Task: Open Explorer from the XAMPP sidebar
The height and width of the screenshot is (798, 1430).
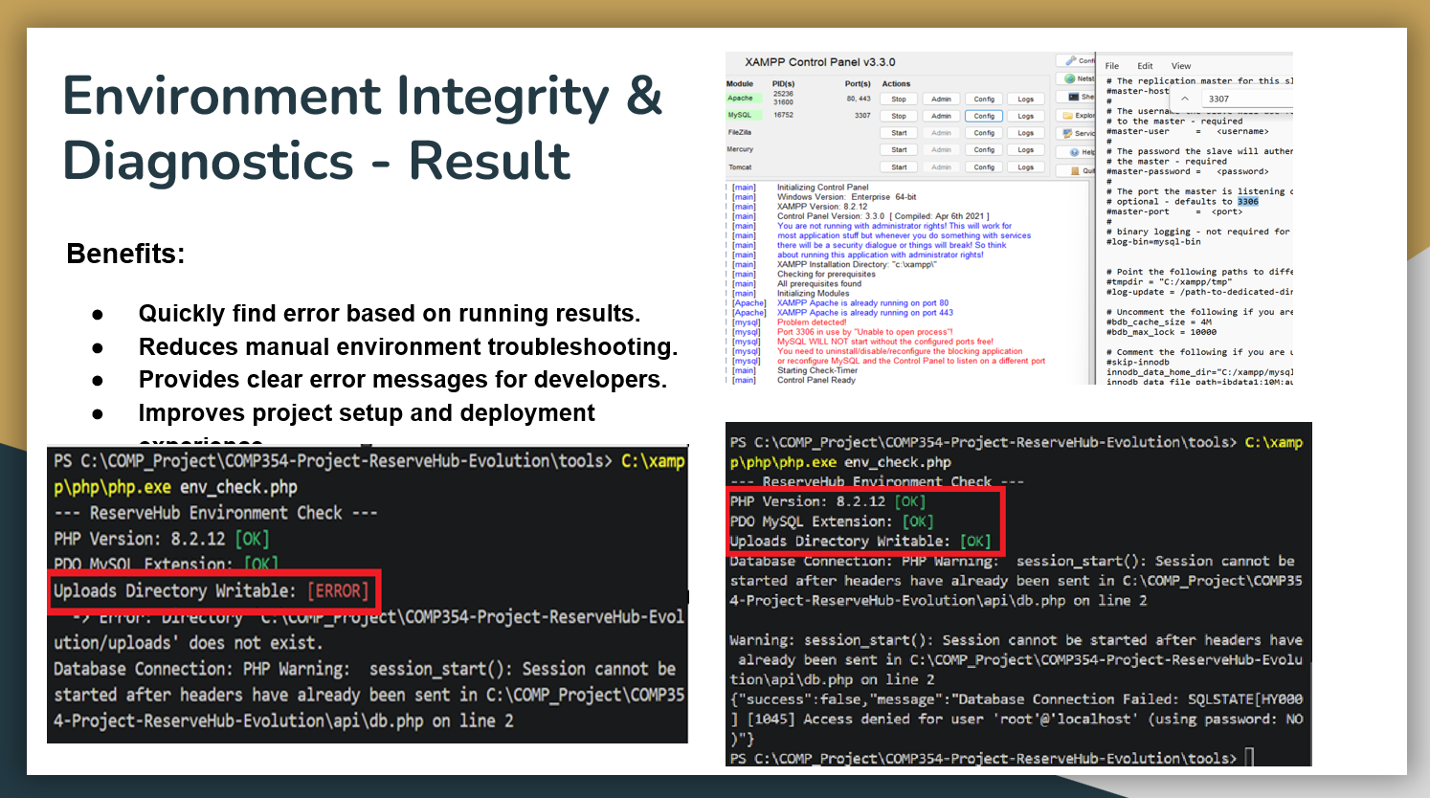Action: pos(1077,115)
